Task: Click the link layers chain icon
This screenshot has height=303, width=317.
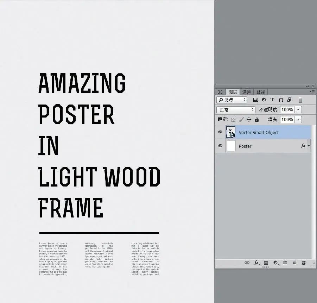Action: (x=247, y=263)
